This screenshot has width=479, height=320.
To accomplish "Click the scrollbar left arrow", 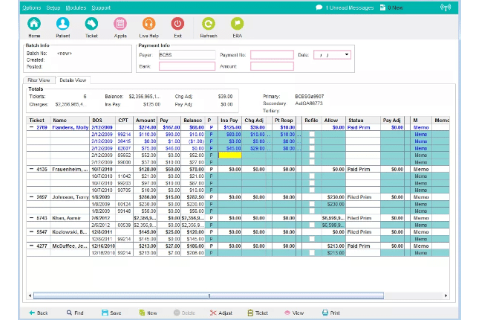I will [30, 296].
